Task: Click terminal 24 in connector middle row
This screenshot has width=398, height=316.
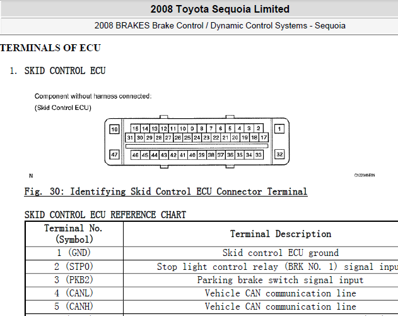Action: (197, 138)
